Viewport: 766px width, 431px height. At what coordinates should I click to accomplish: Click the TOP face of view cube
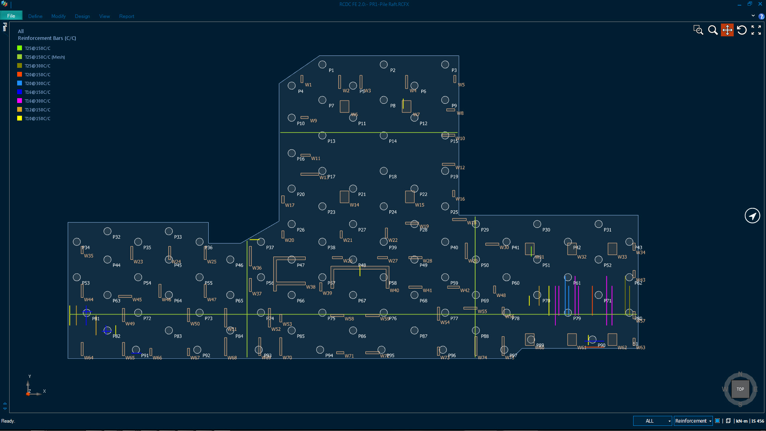coord(740,389)
